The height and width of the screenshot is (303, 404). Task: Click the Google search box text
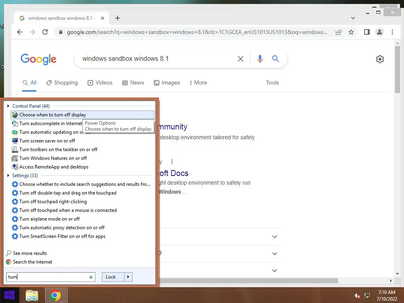pyautogui.click(x=125, y=59)
